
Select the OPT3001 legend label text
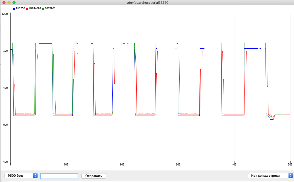50,9
